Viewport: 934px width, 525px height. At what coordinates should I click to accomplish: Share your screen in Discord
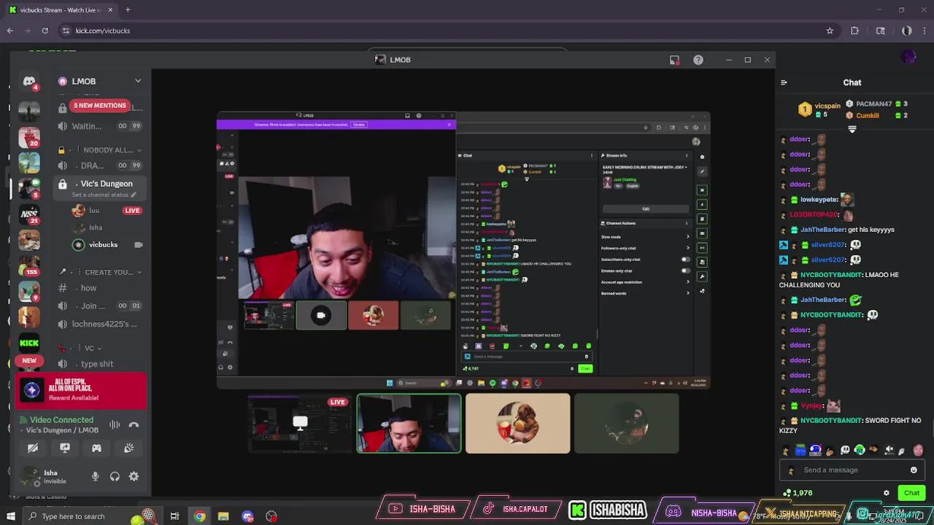click(x=65, y=448)
